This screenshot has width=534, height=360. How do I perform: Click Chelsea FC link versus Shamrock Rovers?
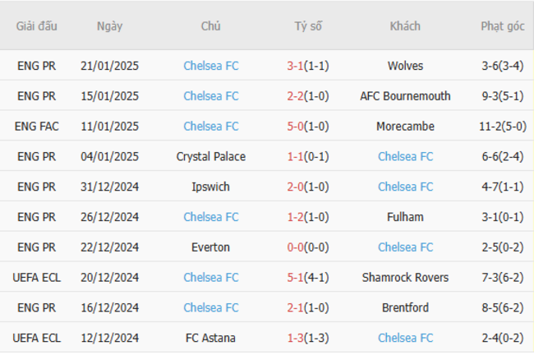click(x=211, y=278)
